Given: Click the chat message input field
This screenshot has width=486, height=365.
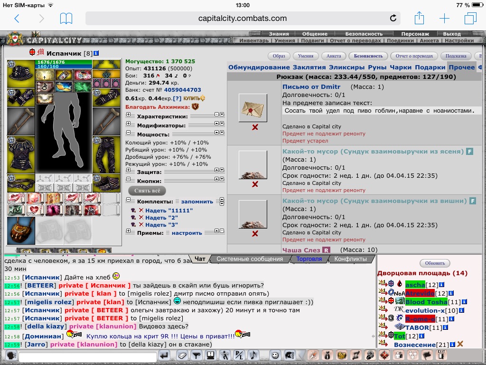Looking at the screenshot, I should click(88, 356).
